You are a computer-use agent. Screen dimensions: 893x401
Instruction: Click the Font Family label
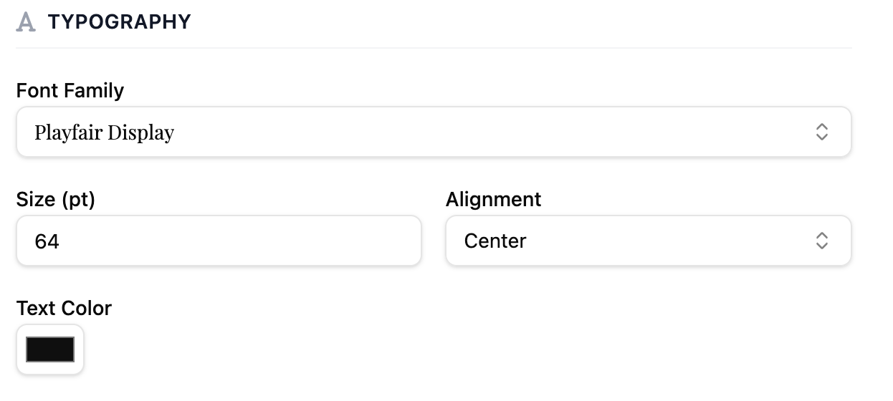tap(70, 91)
